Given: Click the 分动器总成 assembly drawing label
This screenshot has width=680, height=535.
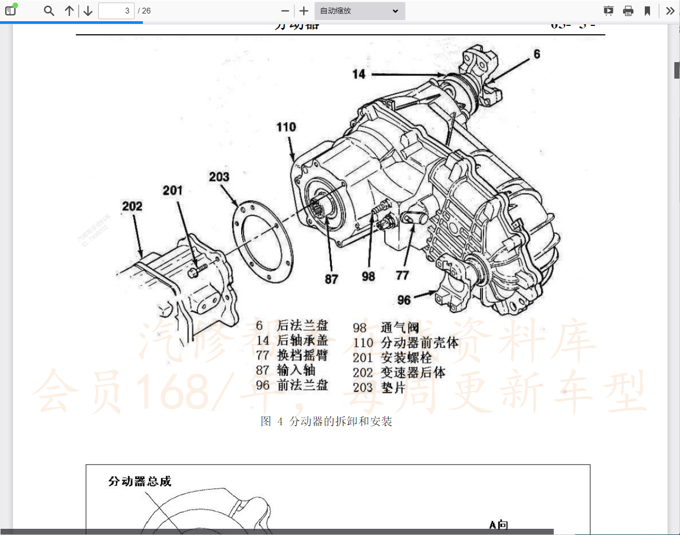Looking at the screenshot, I should tap(140, 482).
